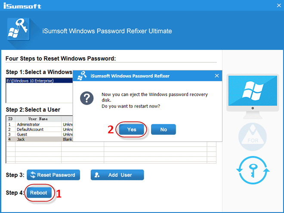Confirm restart with the Yes button
Screen dimensions: 284x213
point(132,130)
